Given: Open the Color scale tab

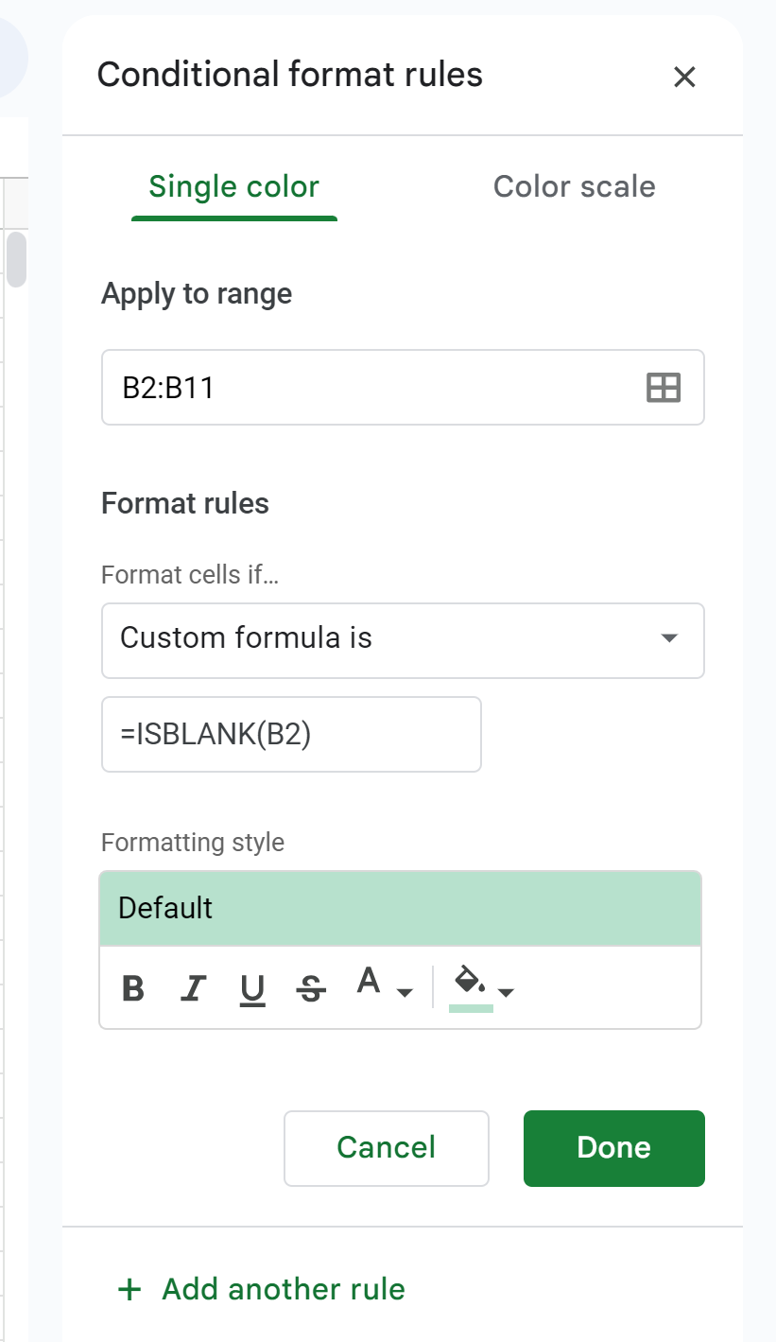Looking at the screenshot, I should (x=574, y=186).
